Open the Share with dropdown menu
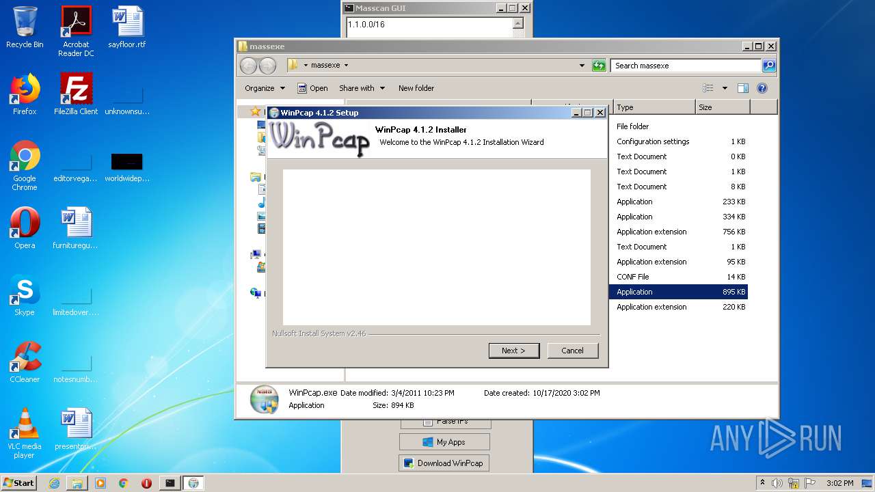 (362, 88)
